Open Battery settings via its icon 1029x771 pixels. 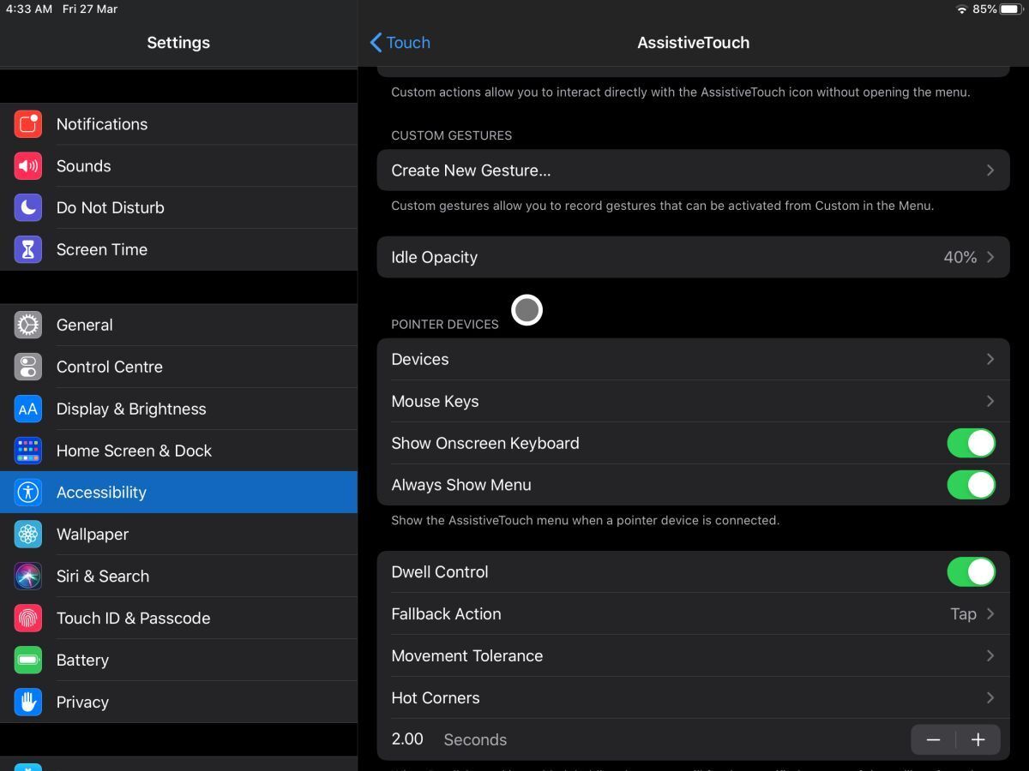point(27,660)
